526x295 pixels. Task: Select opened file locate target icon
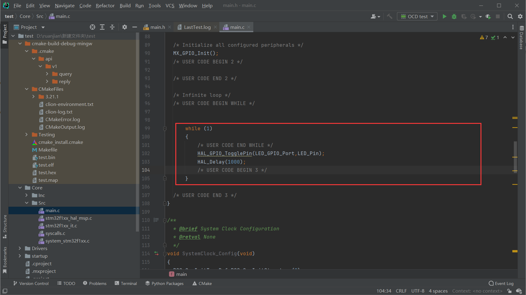(93, 27)
